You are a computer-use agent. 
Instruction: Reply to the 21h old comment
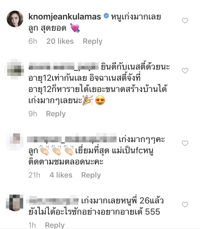[91, 175]
